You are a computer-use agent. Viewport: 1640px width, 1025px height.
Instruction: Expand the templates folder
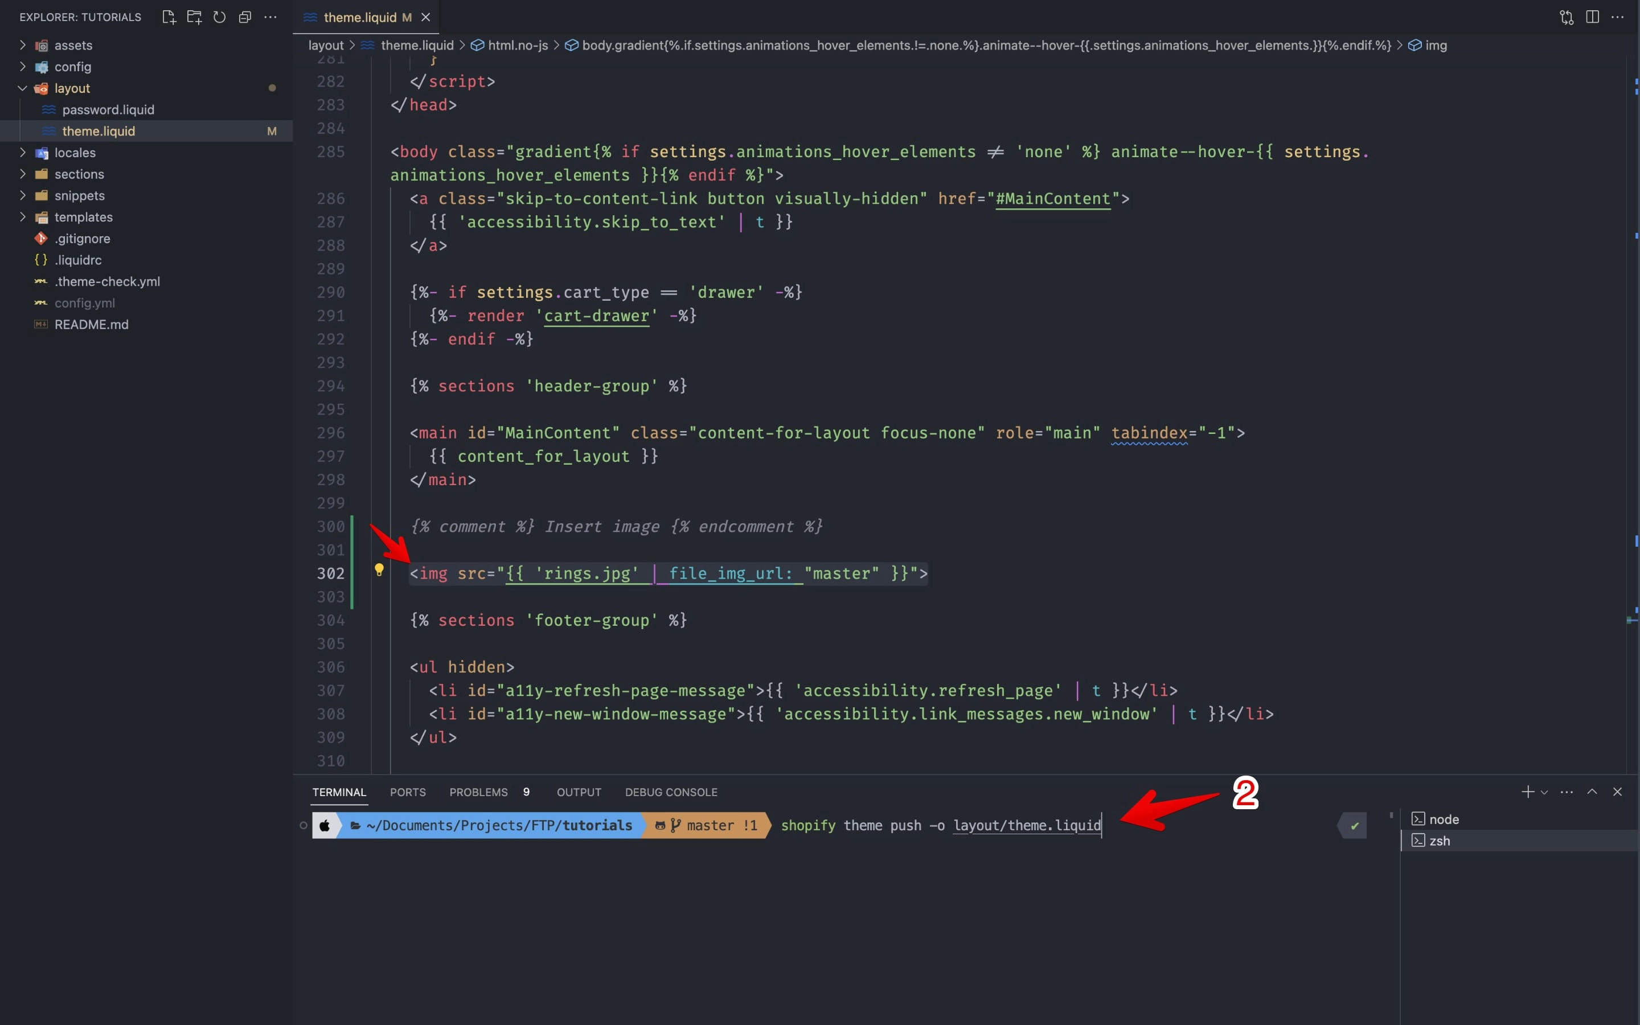coord(146,217)
